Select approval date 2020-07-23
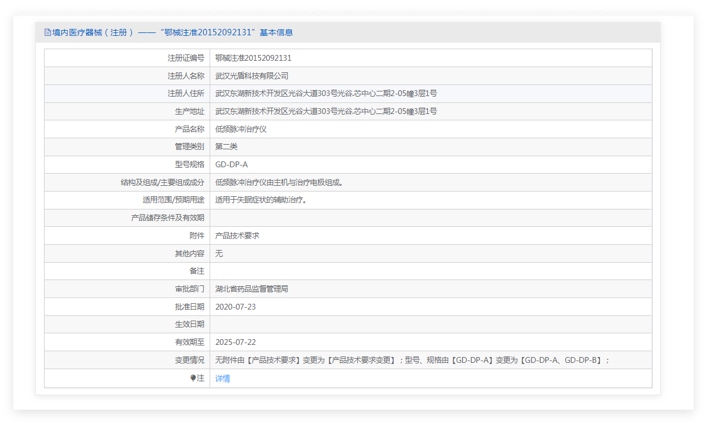This screenshot has height=423, width=707. pyautogui.click(x=236, y=307)
